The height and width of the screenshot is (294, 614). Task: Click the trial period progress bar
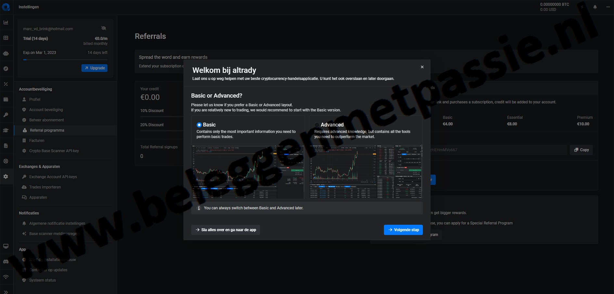pos(65,60)
